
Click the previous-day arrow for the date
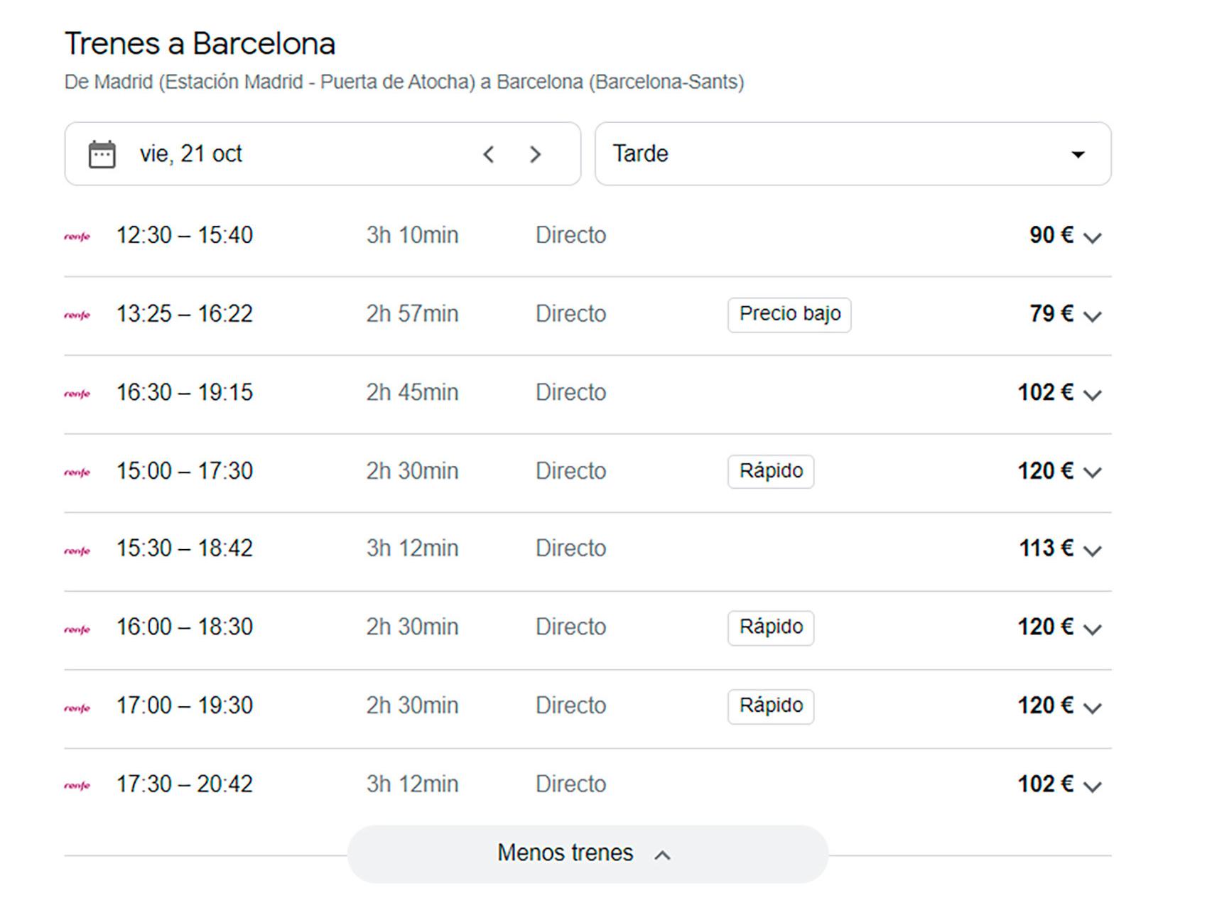coord(489,153)
